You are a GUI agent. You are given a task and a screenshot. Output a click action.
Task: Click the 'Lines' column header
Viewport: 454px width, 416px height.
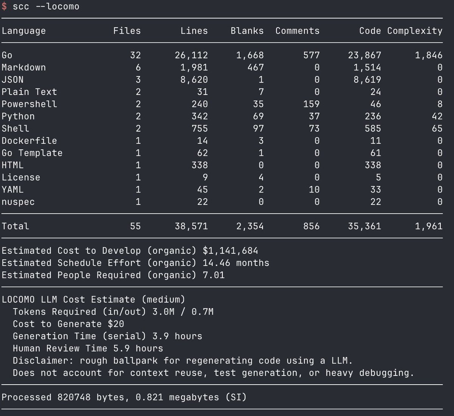[x=194, y=31]
